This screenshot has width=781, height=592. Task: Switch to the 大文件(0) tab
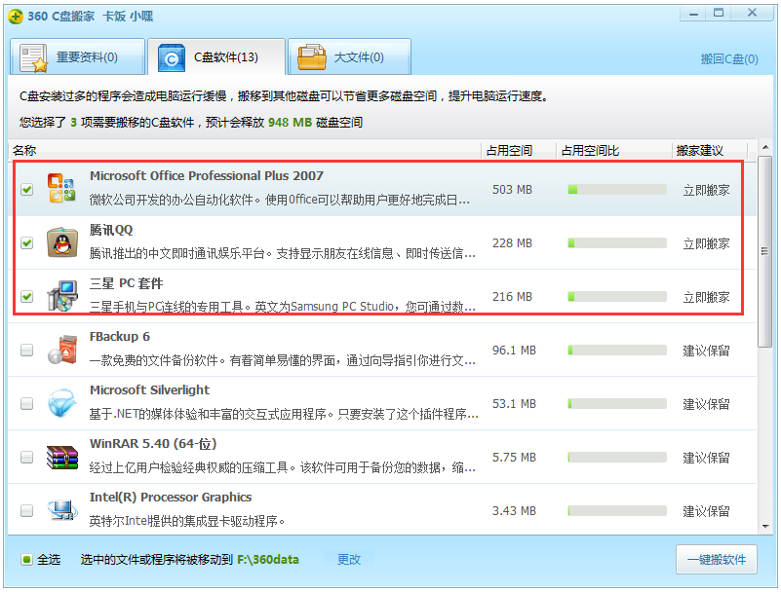[350, 57]
